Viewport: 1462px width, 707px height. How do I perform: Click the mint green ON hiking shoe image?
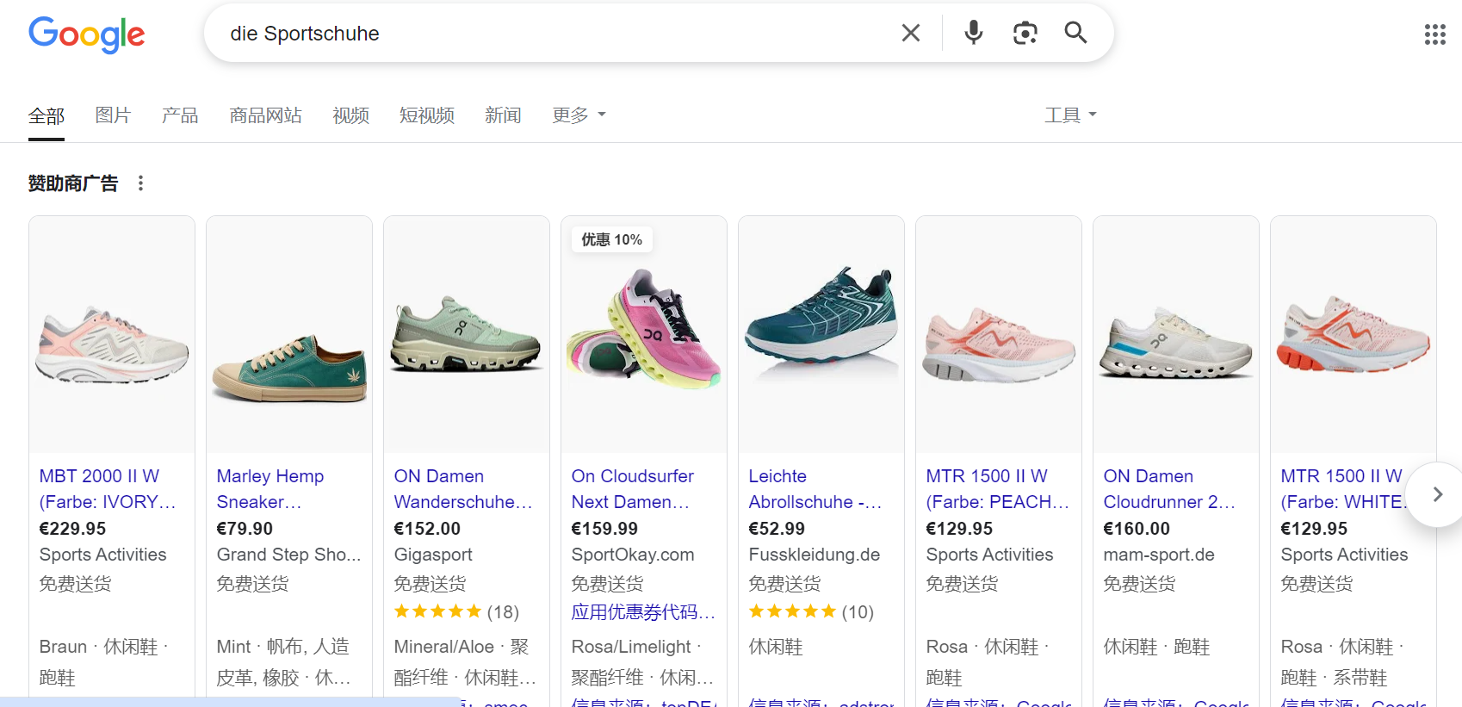(x=466, y=335)
